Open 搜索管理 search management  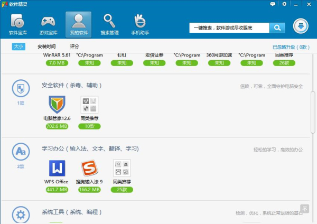pyautogui.click(x=109, y=25)
